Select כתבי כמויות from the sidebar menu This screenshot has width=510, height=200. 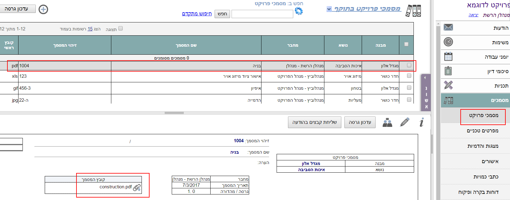click(x=486, y=177)
